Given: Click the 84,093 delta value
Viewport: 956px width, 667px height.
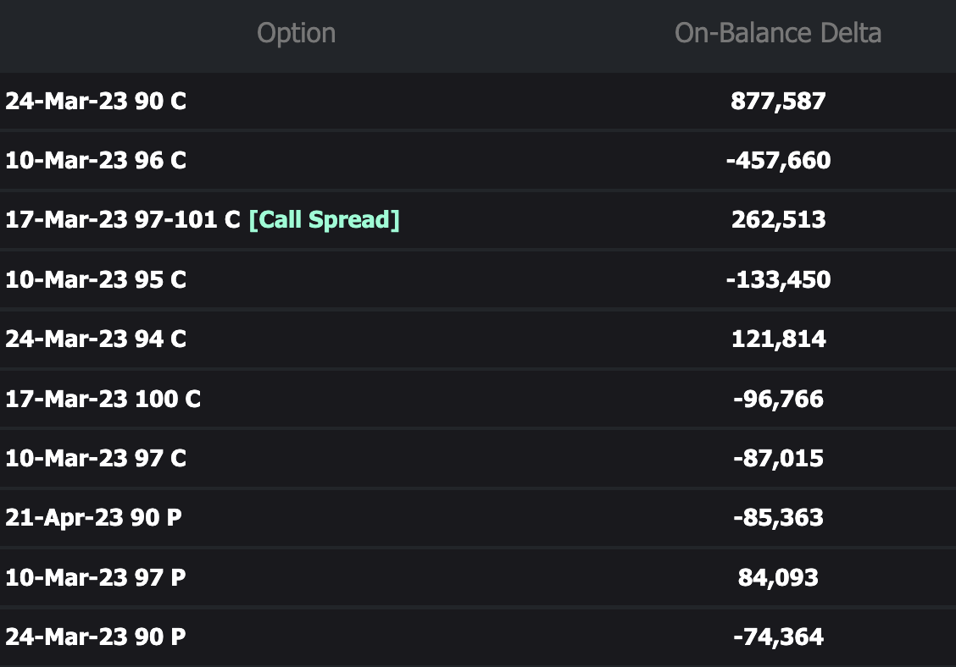Looking at the screenshot, I should pyautogui.click(x=778, y=577).
